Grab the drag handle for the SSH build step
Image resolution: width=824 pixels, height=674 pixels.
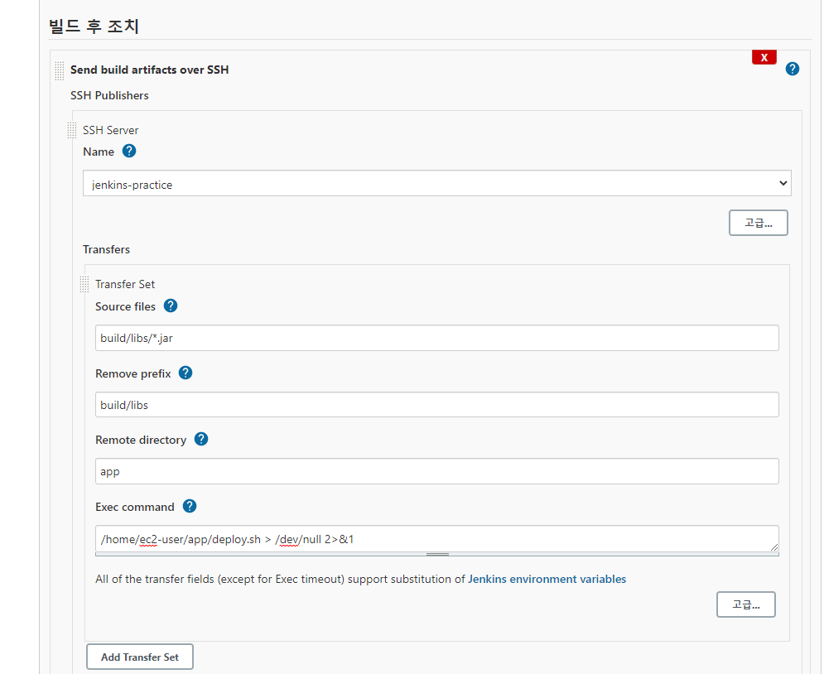(x=60, y=71)
